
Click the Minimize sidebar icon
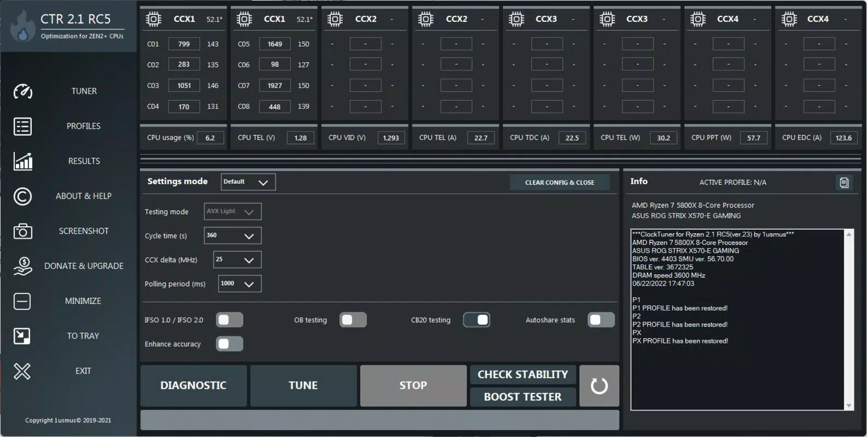pos(22,301)
